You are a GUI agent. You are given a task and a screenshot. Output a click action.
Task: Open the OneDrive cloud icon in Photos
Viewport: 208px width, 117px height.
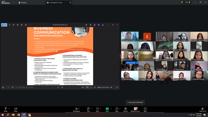tap(103, 25)
